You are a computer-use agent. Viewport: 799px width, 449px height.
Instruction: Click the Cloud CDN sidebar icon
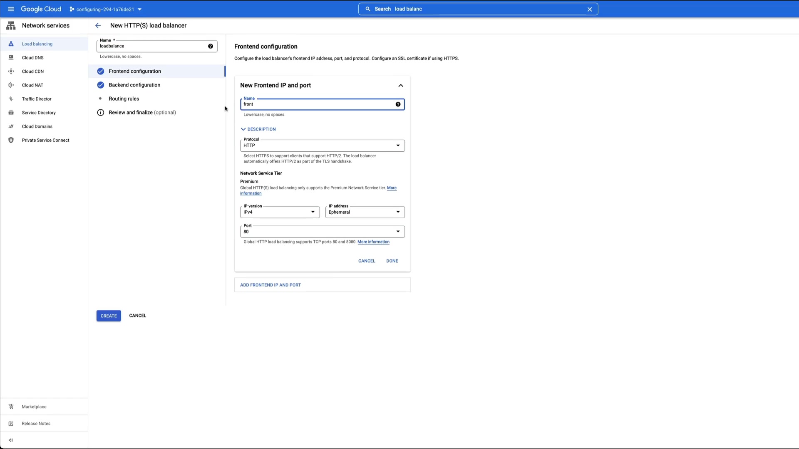(x=11, y=72)
